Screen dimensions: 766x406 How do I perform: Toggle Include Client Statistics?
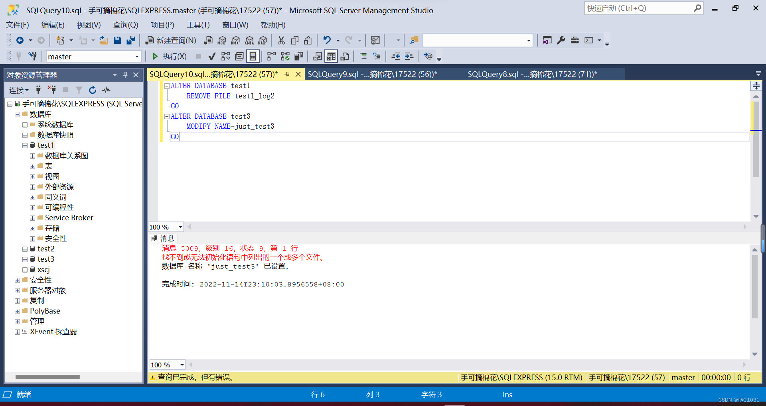pyautogui.click(x=298, y=56)
